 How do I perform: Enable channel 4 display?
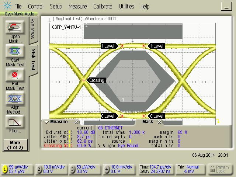pyautogui.click(x=107, y=169)
